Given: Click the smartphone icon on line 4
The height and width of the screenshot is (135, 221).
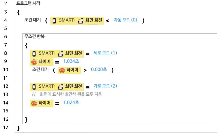Looking at the screenshot, I should click(x=54, y=20).
